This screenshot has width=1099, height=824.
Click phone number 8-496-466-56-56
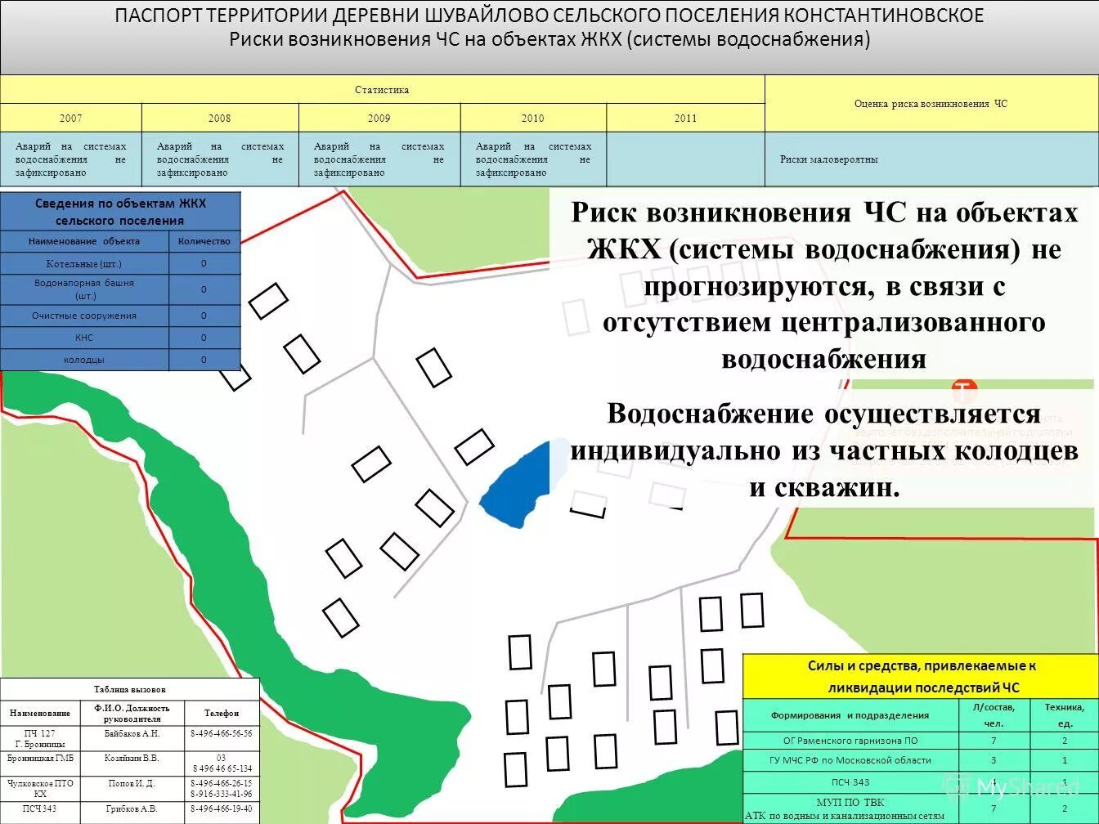tap(222, 733)
